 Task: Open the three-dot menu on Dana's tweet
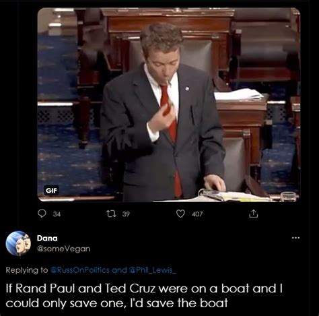click(x=296, y=238)
